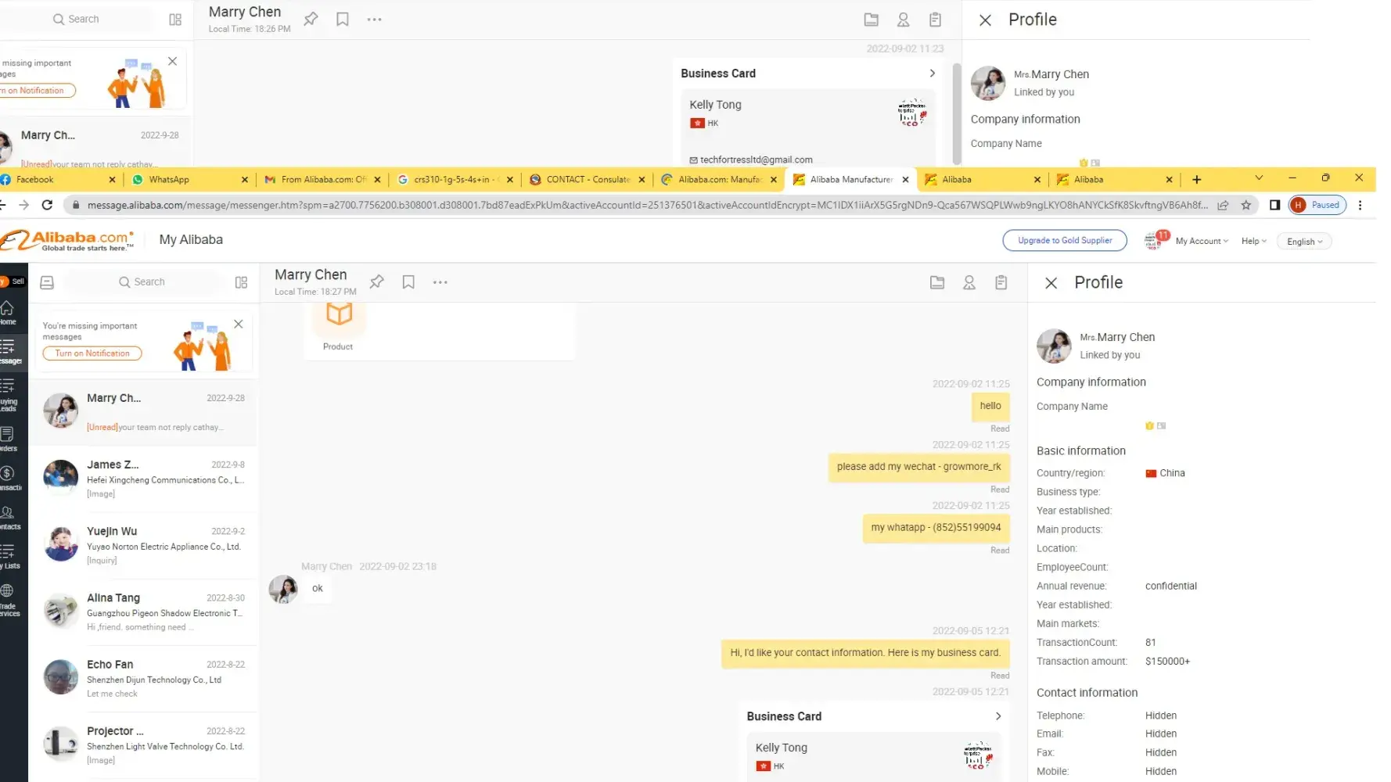Bookmark this page with the star icon
Viewport: 1391px width, 782px height.
pos(1245,205)
